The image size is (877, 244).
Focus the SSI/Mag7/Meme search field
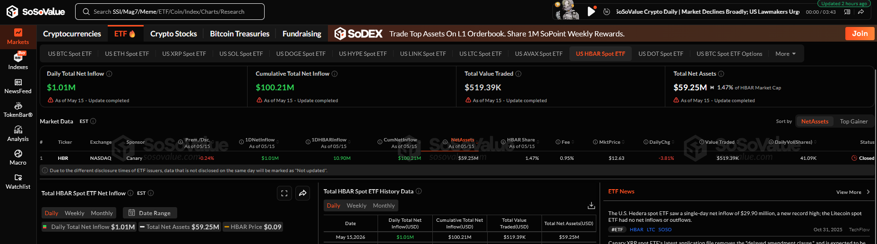[x=170, y=12]
